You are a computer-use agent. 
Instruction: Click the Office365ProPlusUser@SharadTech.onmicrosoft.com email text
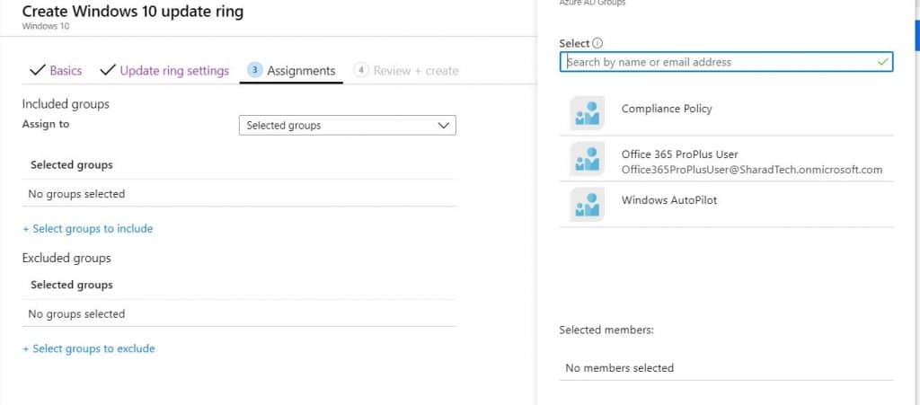coord(752,170)
